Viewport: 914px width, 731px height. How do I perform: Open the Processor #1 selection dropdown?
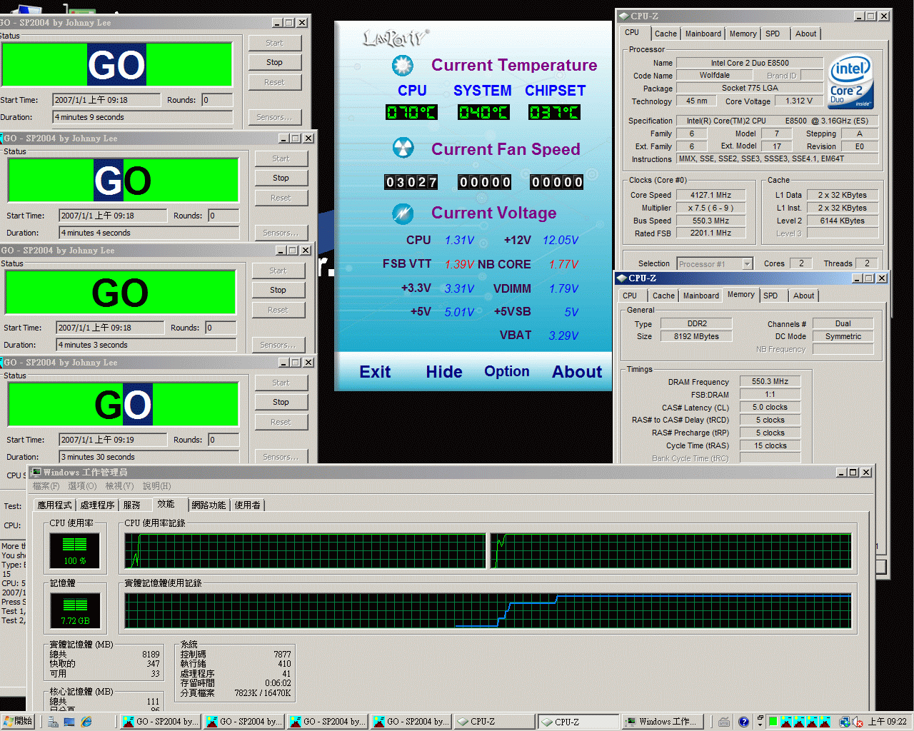pos(747,263)
